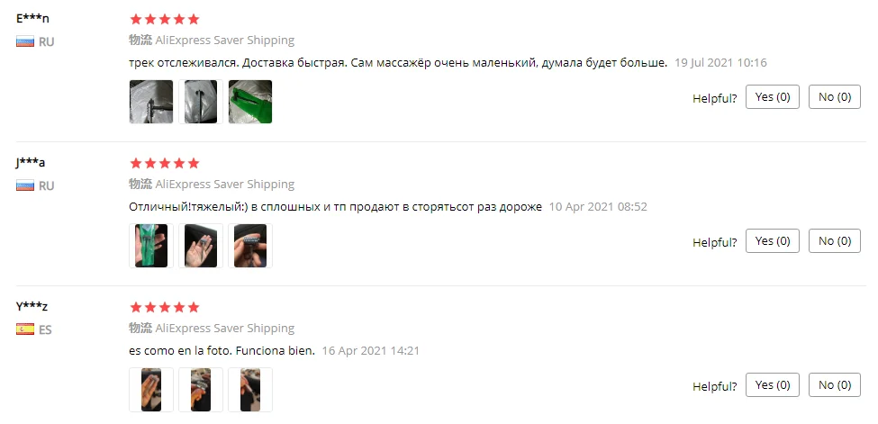Open second photo in Y***z's review
This screenshot has height=424, width=878.
click(201, 389)
